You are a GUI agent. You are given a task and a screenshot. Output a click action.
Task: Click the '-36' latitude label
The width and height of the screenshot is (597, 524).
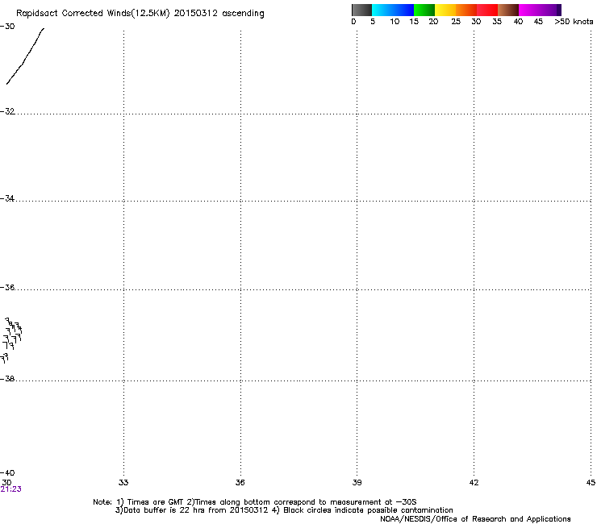click(7, 287)
